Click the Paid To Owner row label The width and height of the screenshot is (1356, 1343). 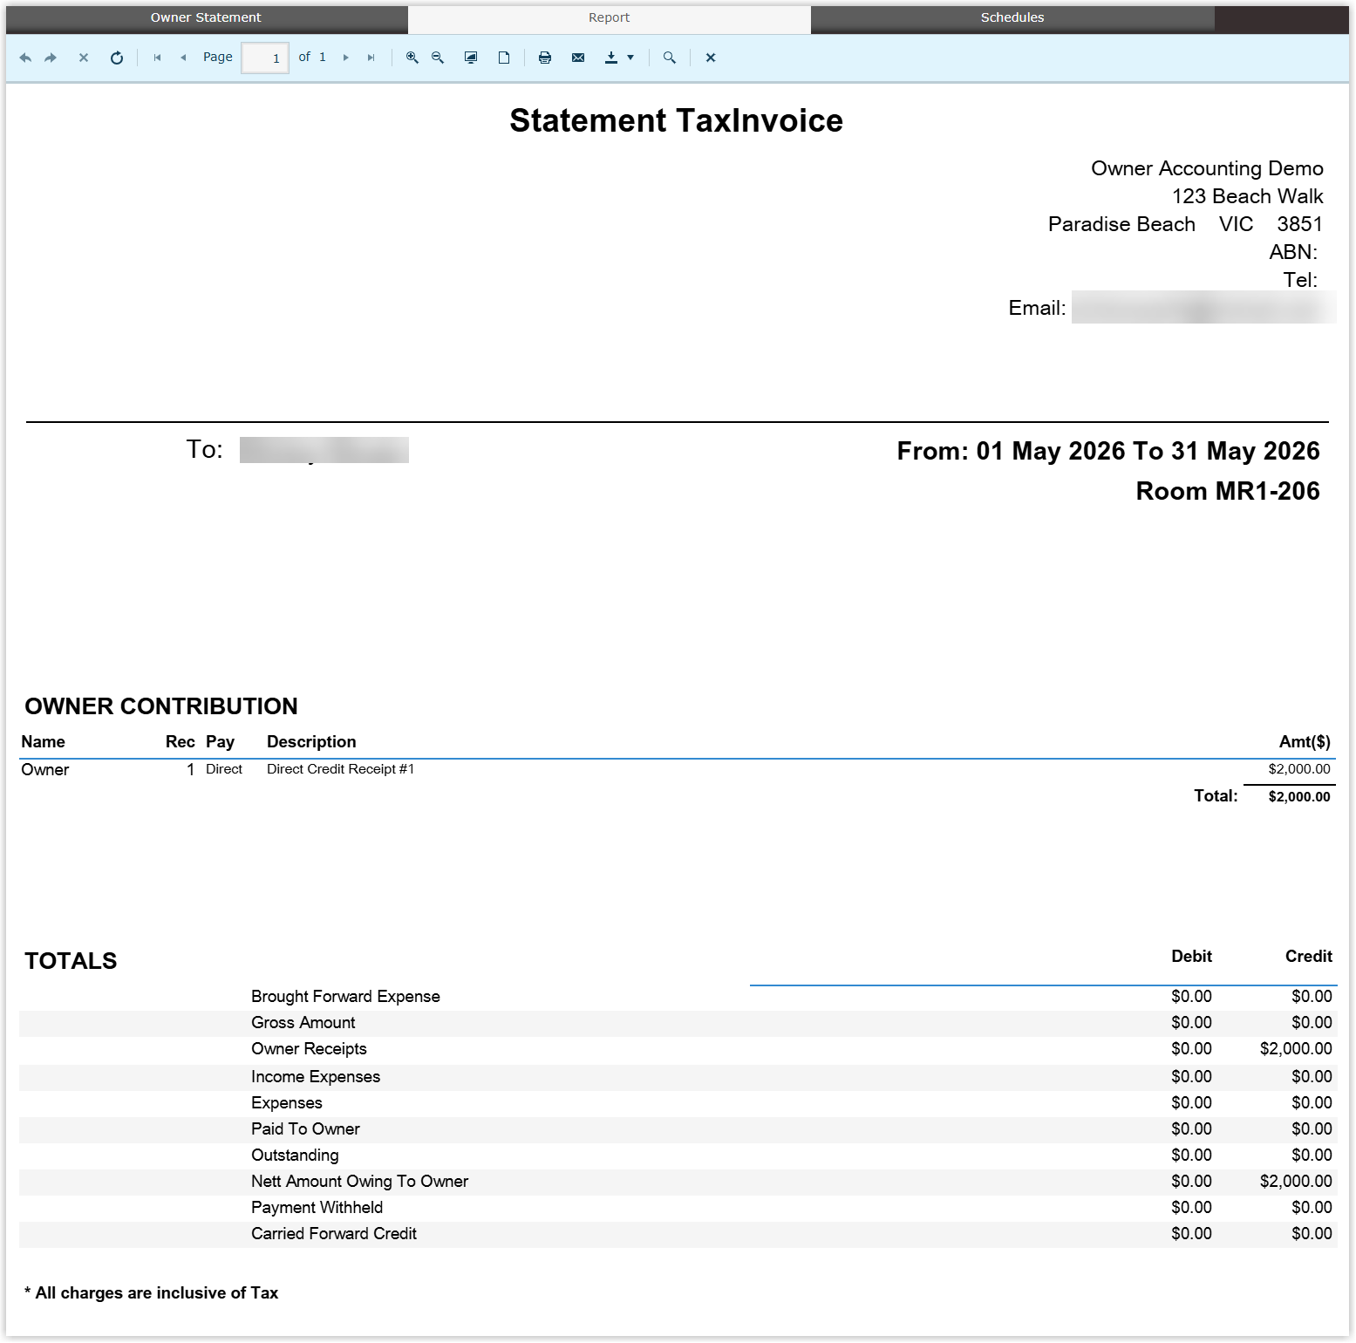point(305,1129)
